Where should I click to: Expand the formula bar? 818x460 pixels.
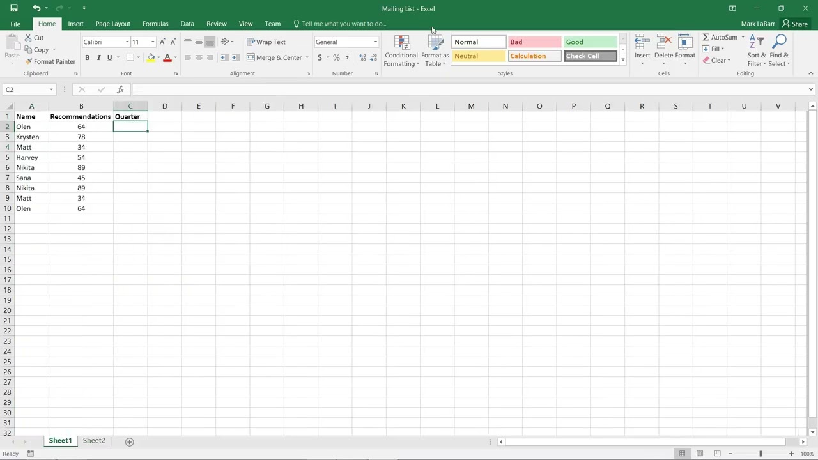pyautogui.click(x=811, y=89)
